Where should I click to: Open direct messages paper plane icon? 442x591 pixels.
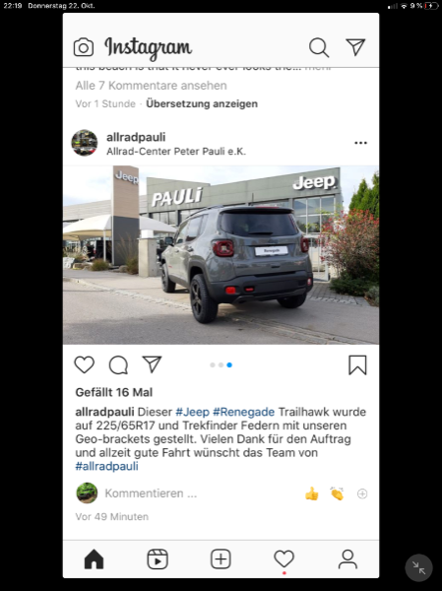[355, 46]
